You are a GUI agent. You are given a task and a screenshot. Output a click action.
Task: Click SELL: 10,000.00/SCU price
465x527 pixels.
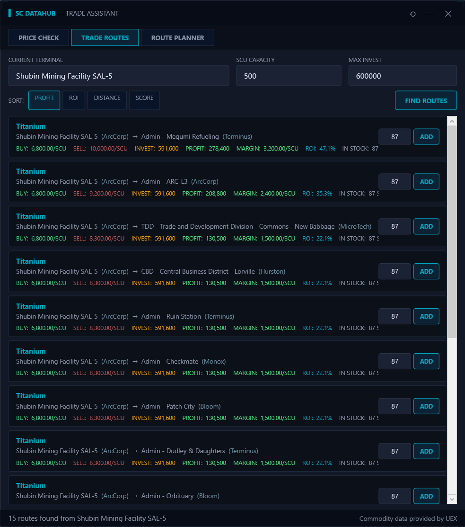[100, 149]
